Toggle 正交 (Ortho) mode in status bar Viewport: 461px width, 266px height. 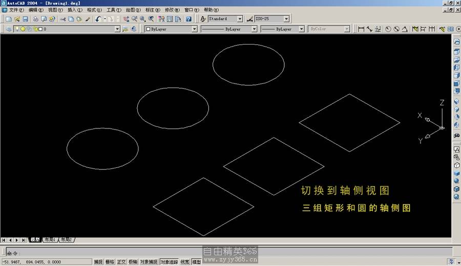(x=121, y=262)
